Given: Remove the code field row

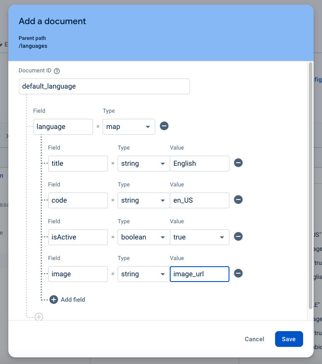Looking at the screenshot, I should 238,200.
